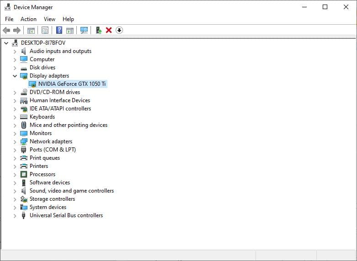The width and height of the screenshot is (357, 261).
Task: Select the Processors category
Action: tap(43, 174)
